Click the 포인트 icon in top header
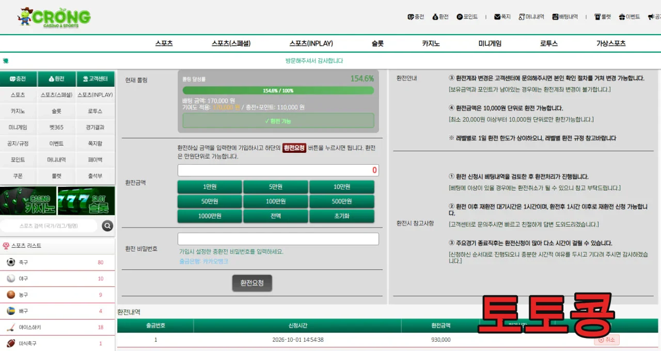Viewport: 661px width, 351px height. 460,17
